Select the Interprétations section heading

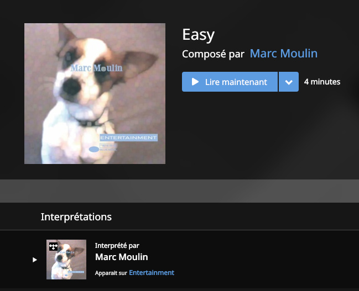[76, 216]
